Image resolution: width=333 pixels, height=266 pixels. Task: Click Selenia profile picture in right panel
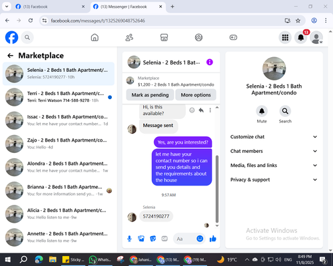pos(274,68)
